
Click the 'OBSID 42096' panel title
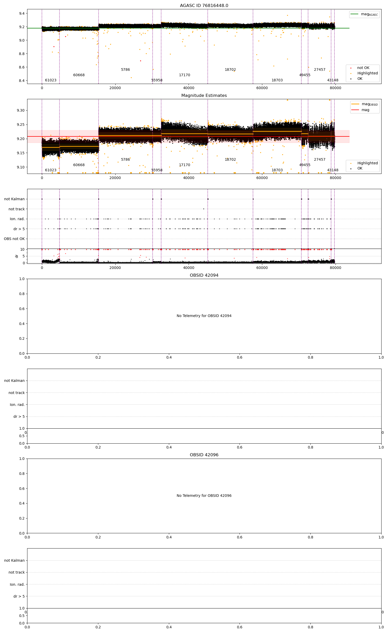click(204, 455)
